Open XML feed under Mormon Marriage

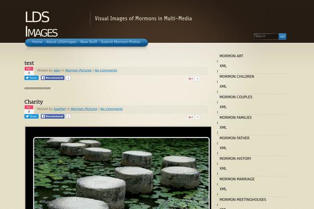click(223, 189)
